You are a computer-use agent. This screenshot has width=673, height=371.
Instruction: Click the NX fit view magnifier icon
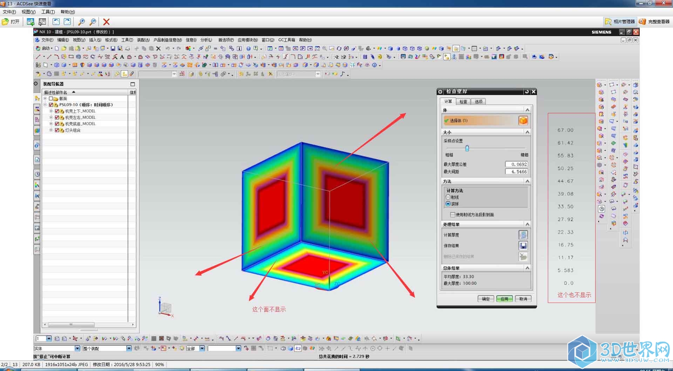click(325, 48)
